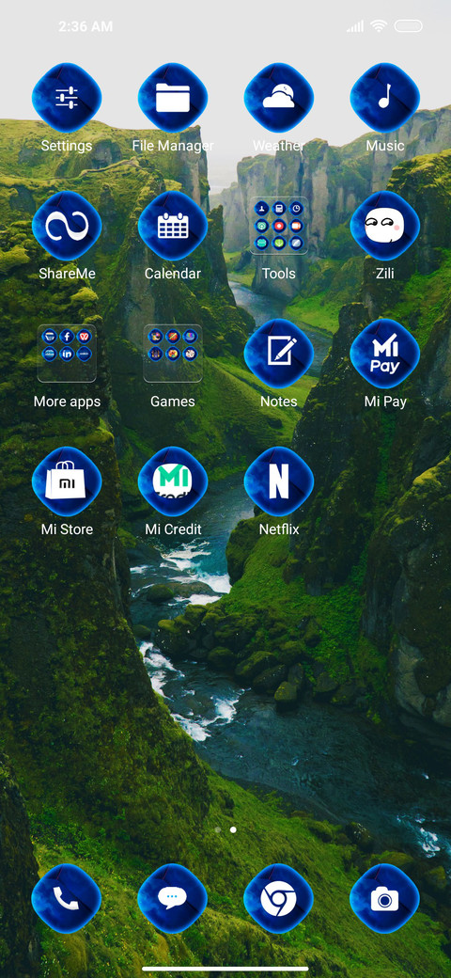The width and height of the screenshot is (451, 978).
Task: Open the Music app
Action: 385,98
